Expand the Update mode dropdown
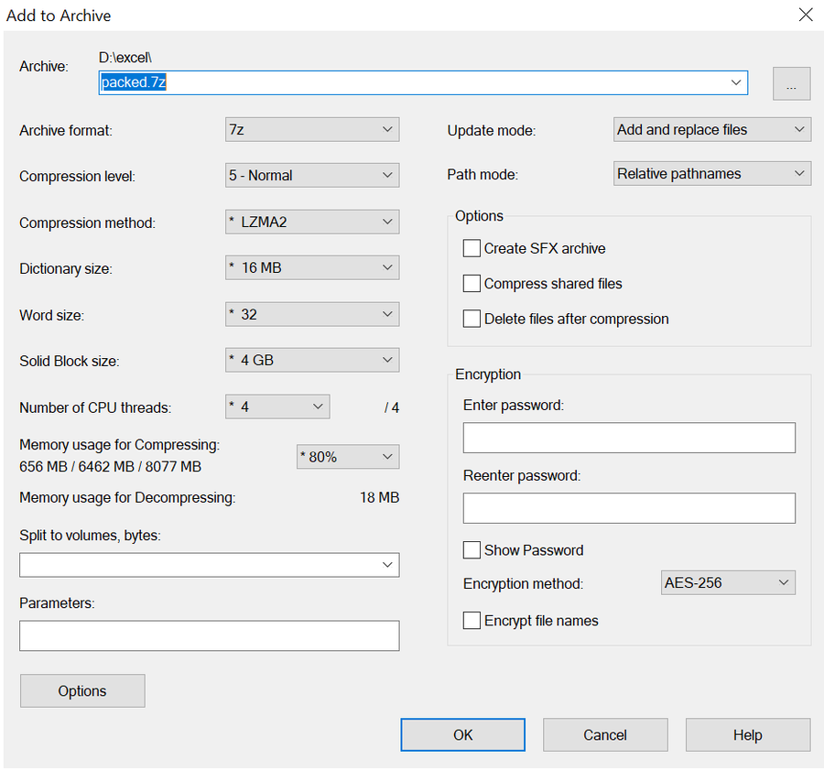The width and height of the screenshot is (824, 770). coord(712,129)
